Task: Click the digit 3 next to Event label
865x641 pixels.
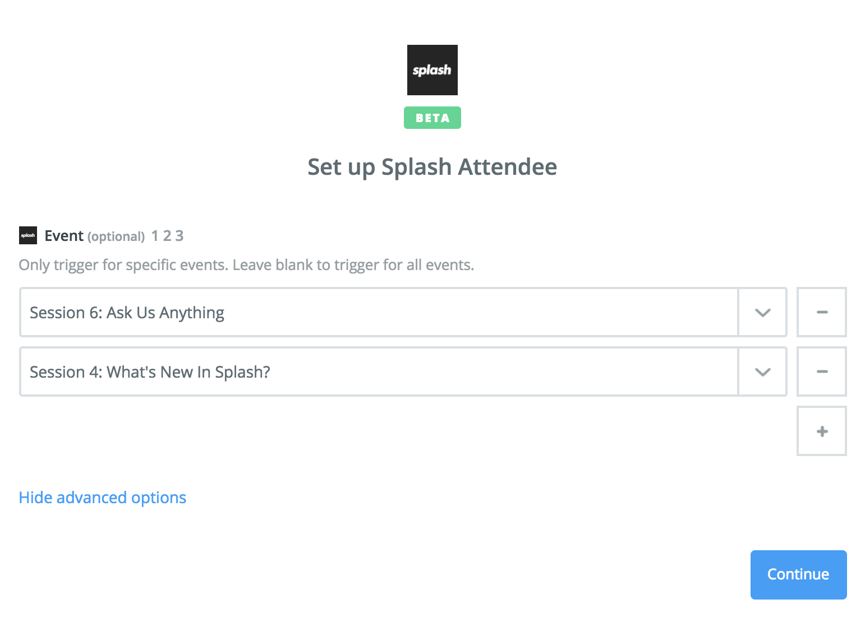Action: (180, 236)
